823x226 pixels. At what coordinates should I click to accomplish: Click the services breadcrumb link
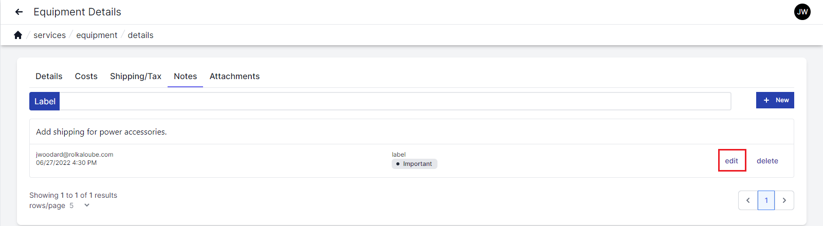point(49,35)
